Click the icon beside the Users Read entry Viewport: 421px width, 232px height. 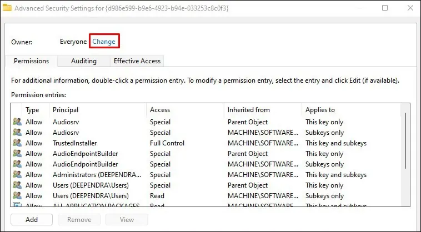click(x=17, y=196)
